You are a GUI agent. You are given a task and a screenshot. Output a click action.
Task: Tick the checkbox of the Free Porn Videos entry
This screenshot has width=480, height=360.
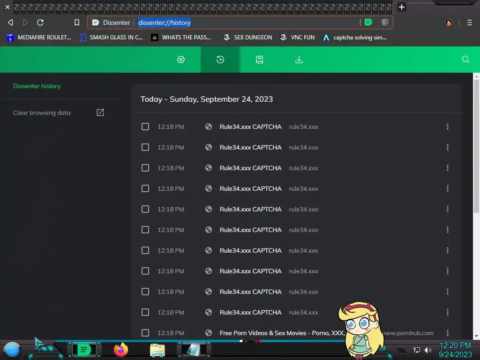[x=145, y=333]
